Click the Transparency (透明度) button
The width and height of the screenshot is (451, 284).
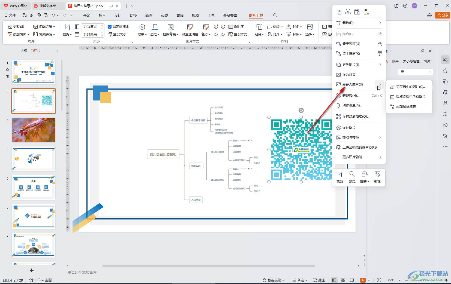tap(236, 27)
